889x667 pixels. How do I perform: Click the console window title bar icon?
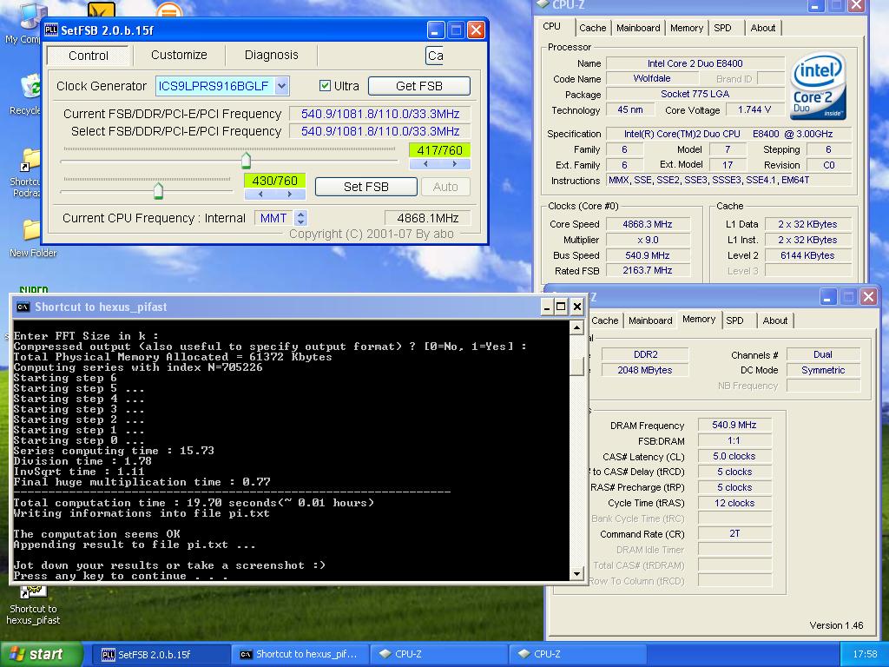point(23,307)
